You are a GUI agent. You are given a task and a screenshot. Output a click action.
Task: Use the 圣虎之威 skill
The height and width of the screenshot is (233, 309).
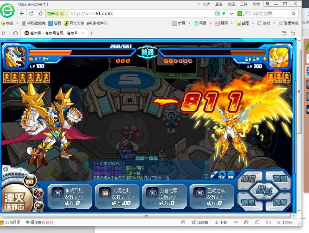(212, 197)
